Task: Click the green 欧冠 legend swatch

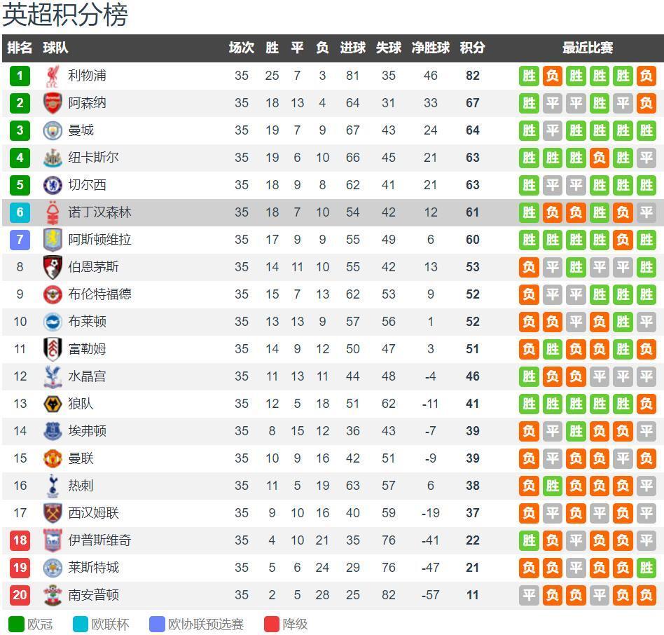Action: click(x=16, y=624)
